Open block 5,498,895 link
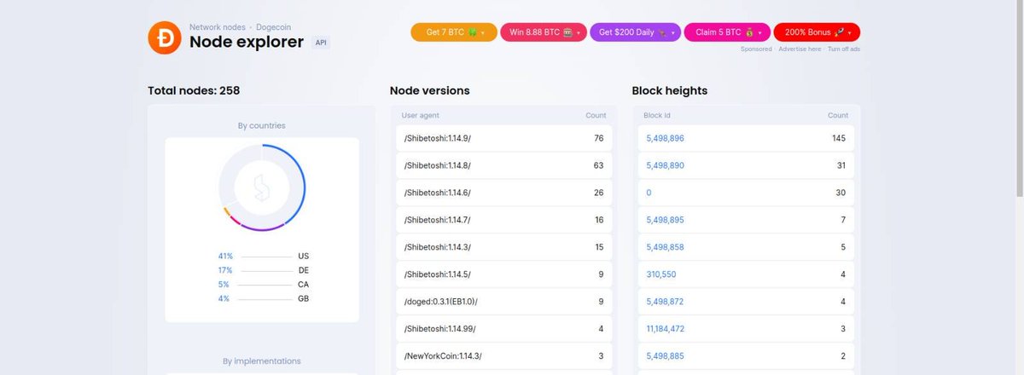Viewport: 1024px width, 375px height. pyautogui.click(x=665, y=220)
